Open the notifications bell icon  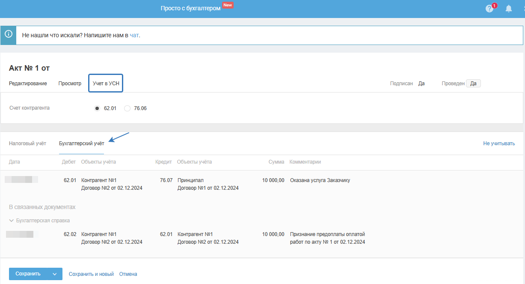[x=509, y=9]
